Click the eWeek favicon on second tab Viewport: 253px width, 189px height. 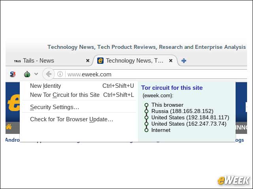point(100,61)
